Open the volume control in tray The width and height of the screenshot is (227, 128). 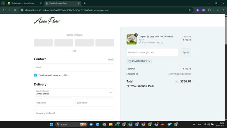coord(209,124)
